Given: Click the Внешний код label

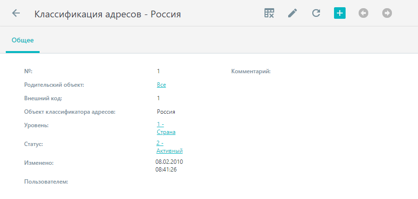Looking at the screenshot, I should (x=43, y=98).
